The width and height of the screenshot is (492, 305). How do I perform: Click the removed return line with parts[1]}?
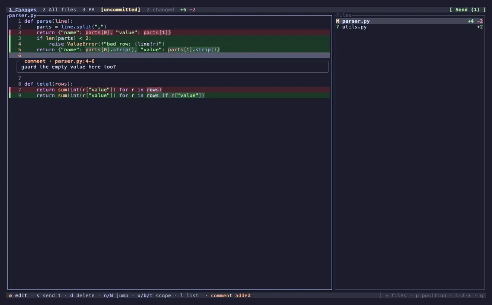170,32
